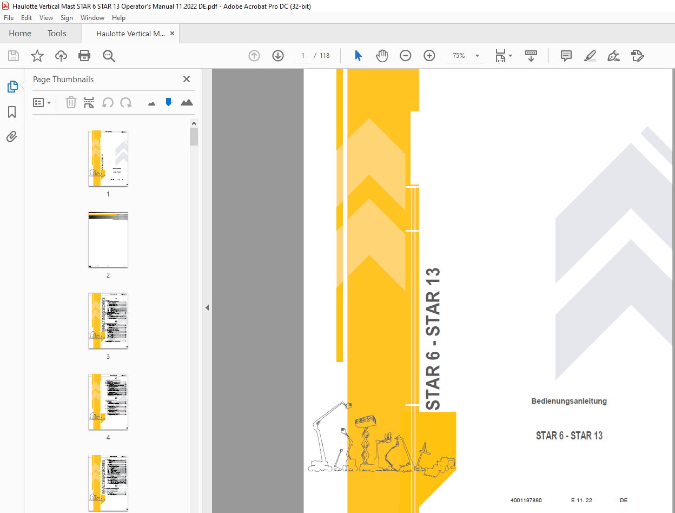675x513 pixels.
Task: Delete selected page with trash icon
Action: (x=71, y=102)
